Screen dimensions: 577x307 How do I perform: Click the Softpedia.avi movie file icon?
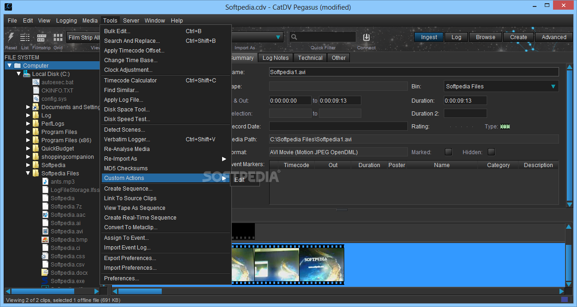[x=45, y=231]
